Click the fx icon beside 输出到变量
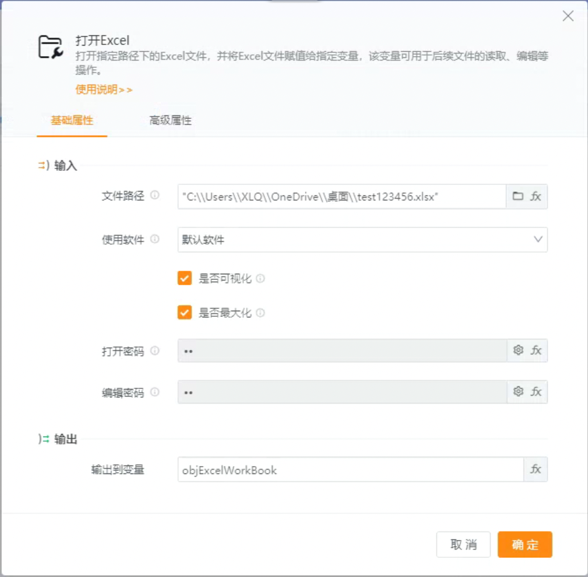Image resolution: width=588 pixels, height=577 pixels. coord(536,469)
